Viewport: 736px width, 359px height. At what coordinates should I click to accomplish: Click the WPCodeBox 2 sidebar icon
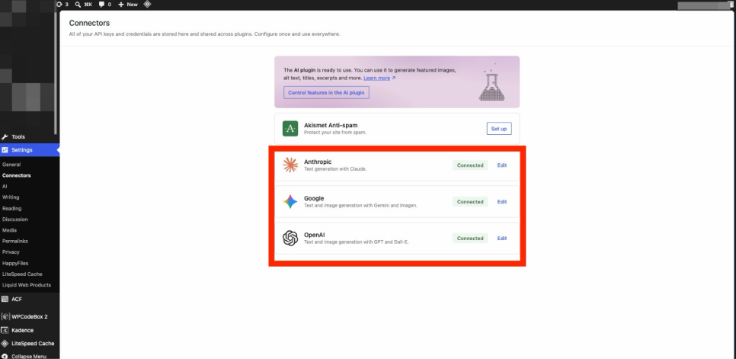pos(5,317)
